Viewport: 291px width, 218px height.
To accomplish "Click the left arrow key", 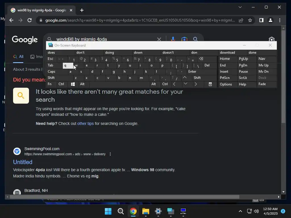I will click(x=174, y=84).
